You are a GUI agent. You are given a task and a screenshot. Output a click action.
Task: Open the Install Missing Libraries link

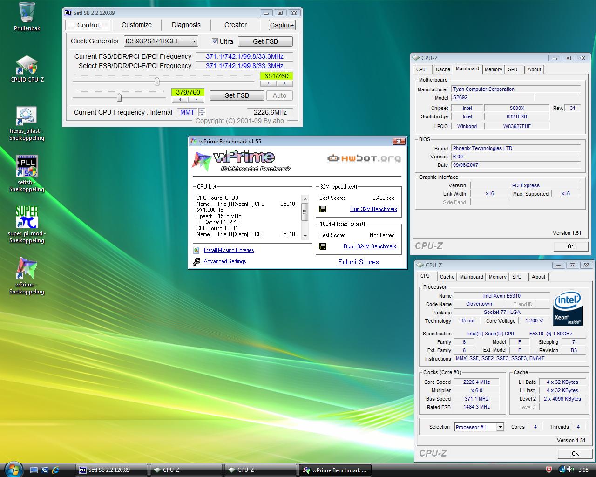[229, 250]
